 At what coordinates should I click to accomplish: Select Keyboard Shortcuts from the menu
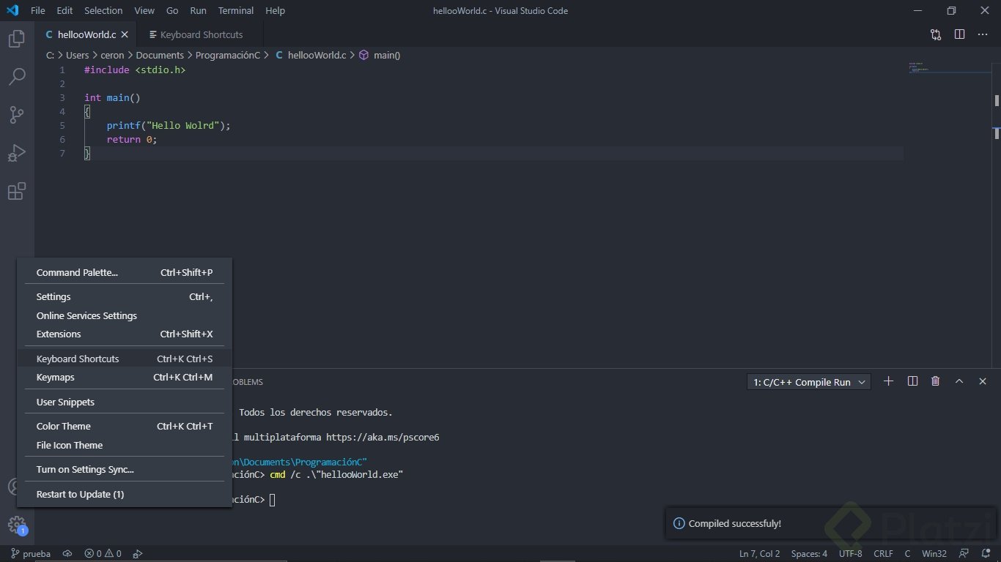click(78, 359)
